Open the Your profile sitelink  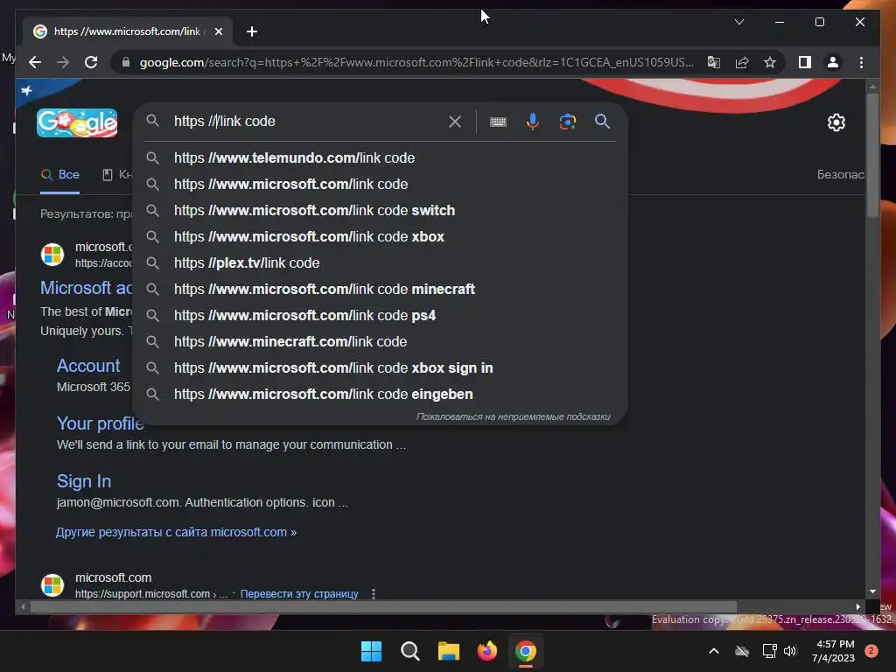[x=100, y=423]
